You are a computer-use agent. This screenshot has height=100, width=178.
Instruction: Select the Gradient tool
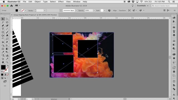[x=7, y=49]
